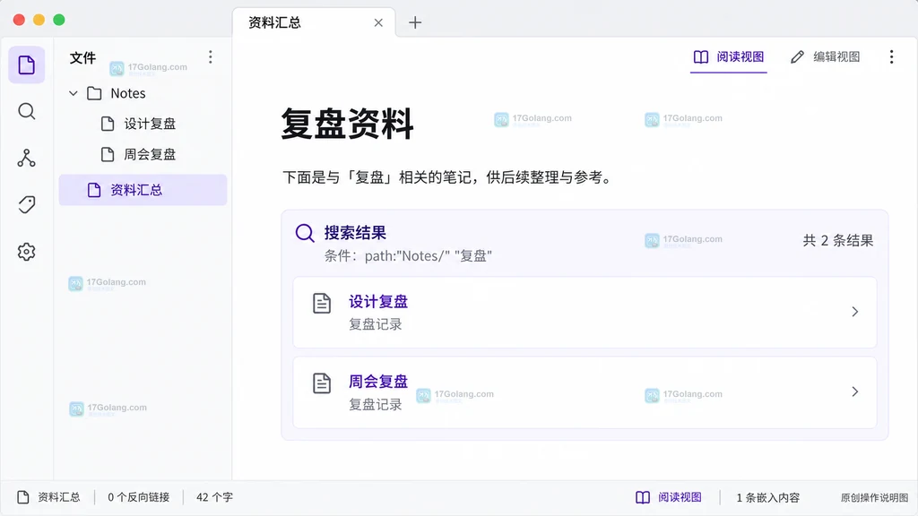Click the 搜索结果 title text
This screenshot has width=918, height=516.
pyautogui.click(x=355, y=233)
